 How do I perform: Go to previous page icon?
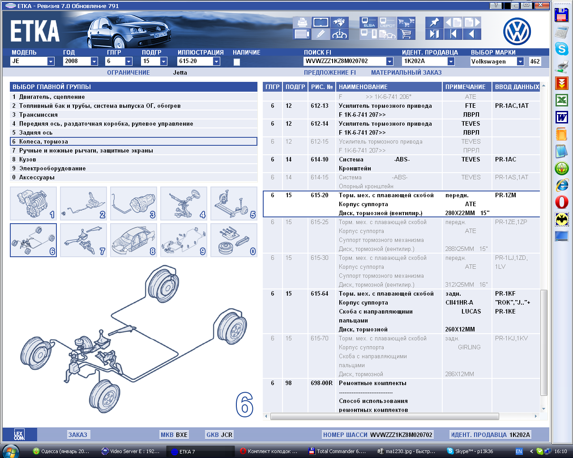pos(453,22)
